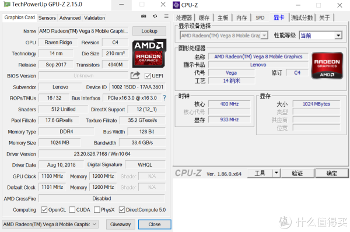Click the 验证 button in CPU-Z
The width and height of the screenshot is (350, 232).
[297, 173]
